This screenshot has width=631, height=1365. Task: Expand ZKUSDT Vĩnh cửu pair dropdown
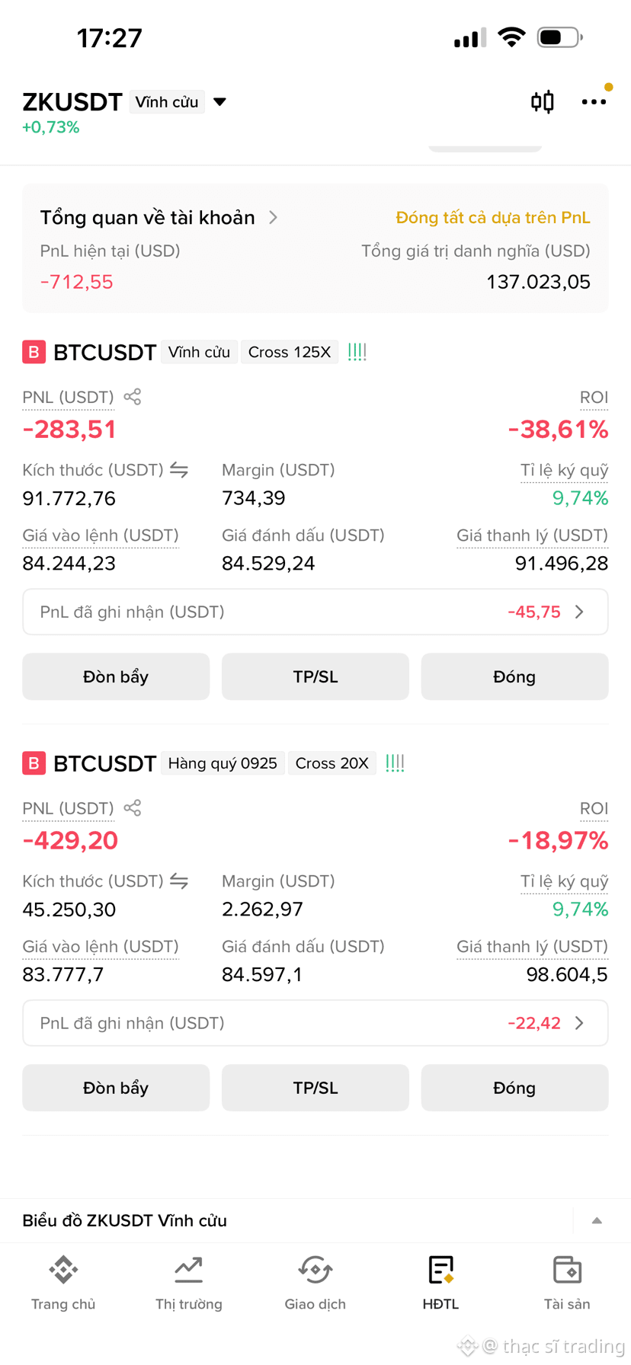[219, 102]
